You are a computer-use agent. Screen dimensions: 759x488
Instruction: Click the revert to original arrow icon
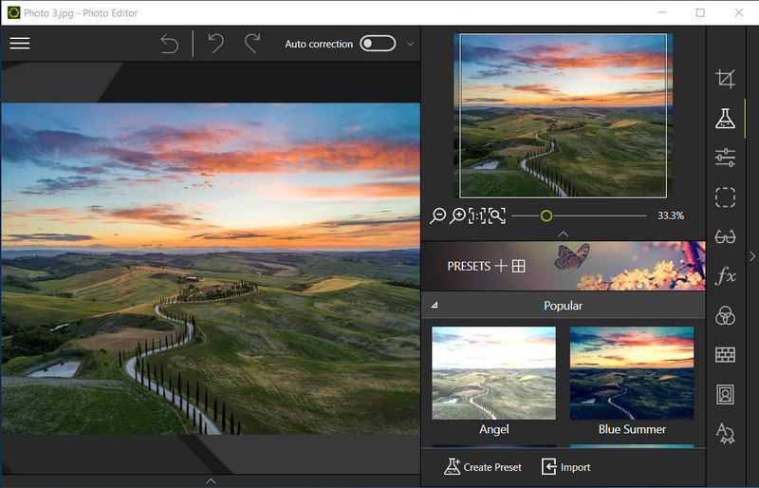point(170,44)
